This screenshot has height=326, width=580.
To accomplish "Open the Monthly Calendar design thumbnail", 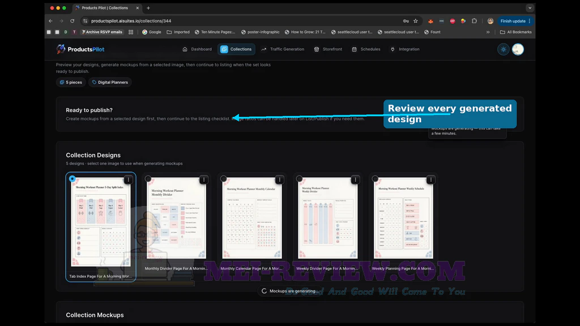I will 252,218.
